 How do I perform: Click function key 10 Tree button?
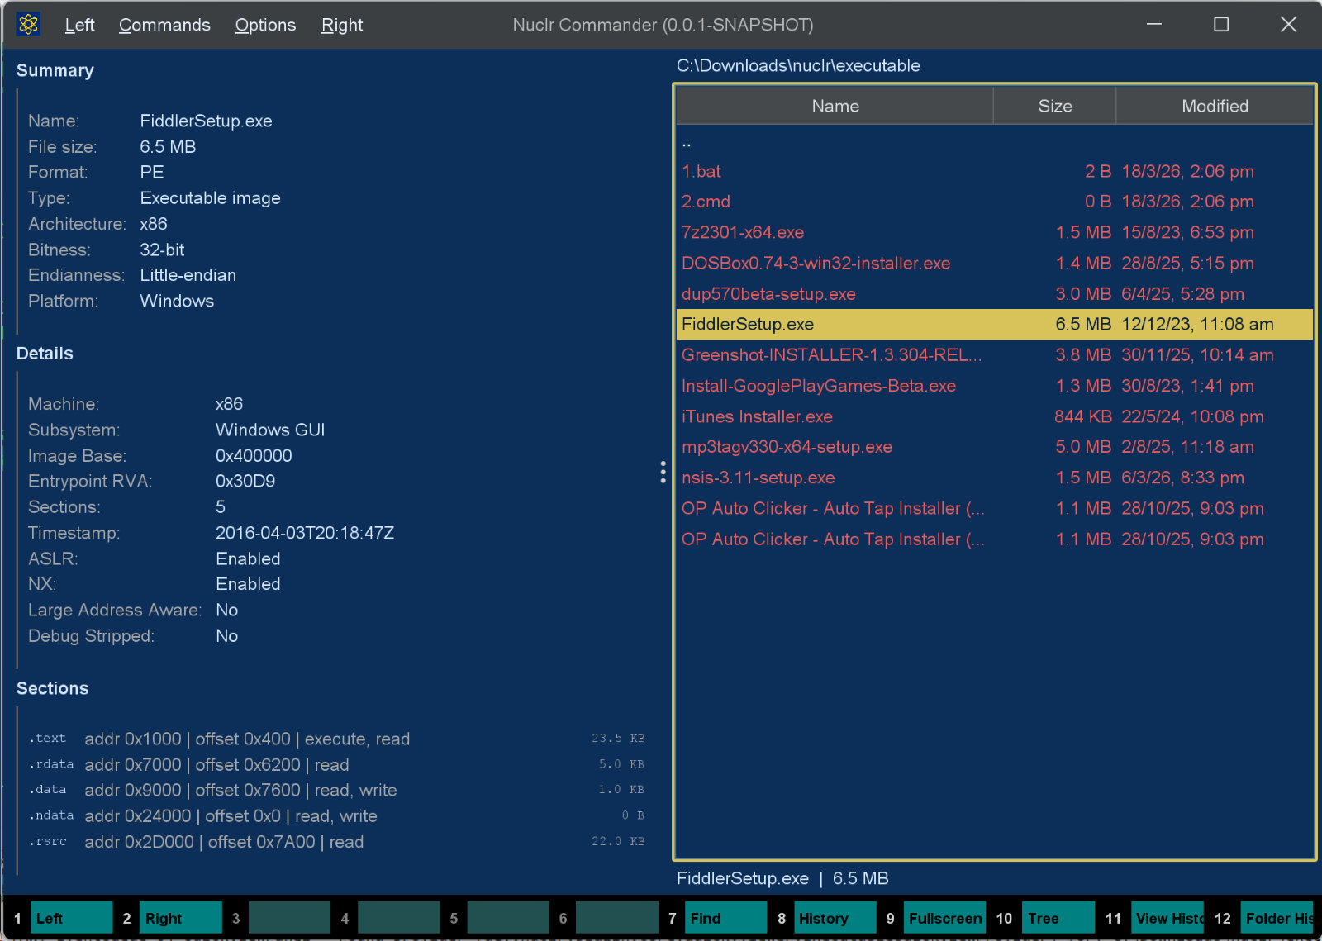[x=1058, y=918]
